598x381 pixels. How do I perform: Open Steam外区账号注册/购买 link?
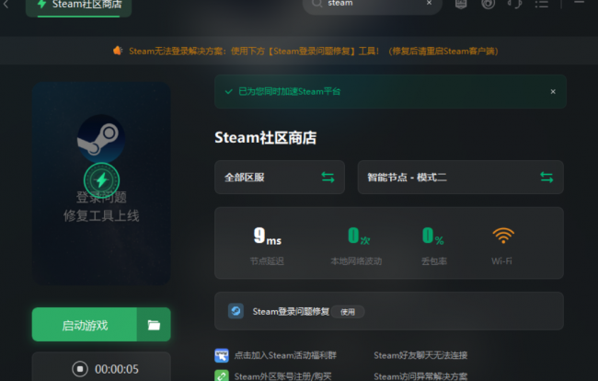[x=282, y=376]
